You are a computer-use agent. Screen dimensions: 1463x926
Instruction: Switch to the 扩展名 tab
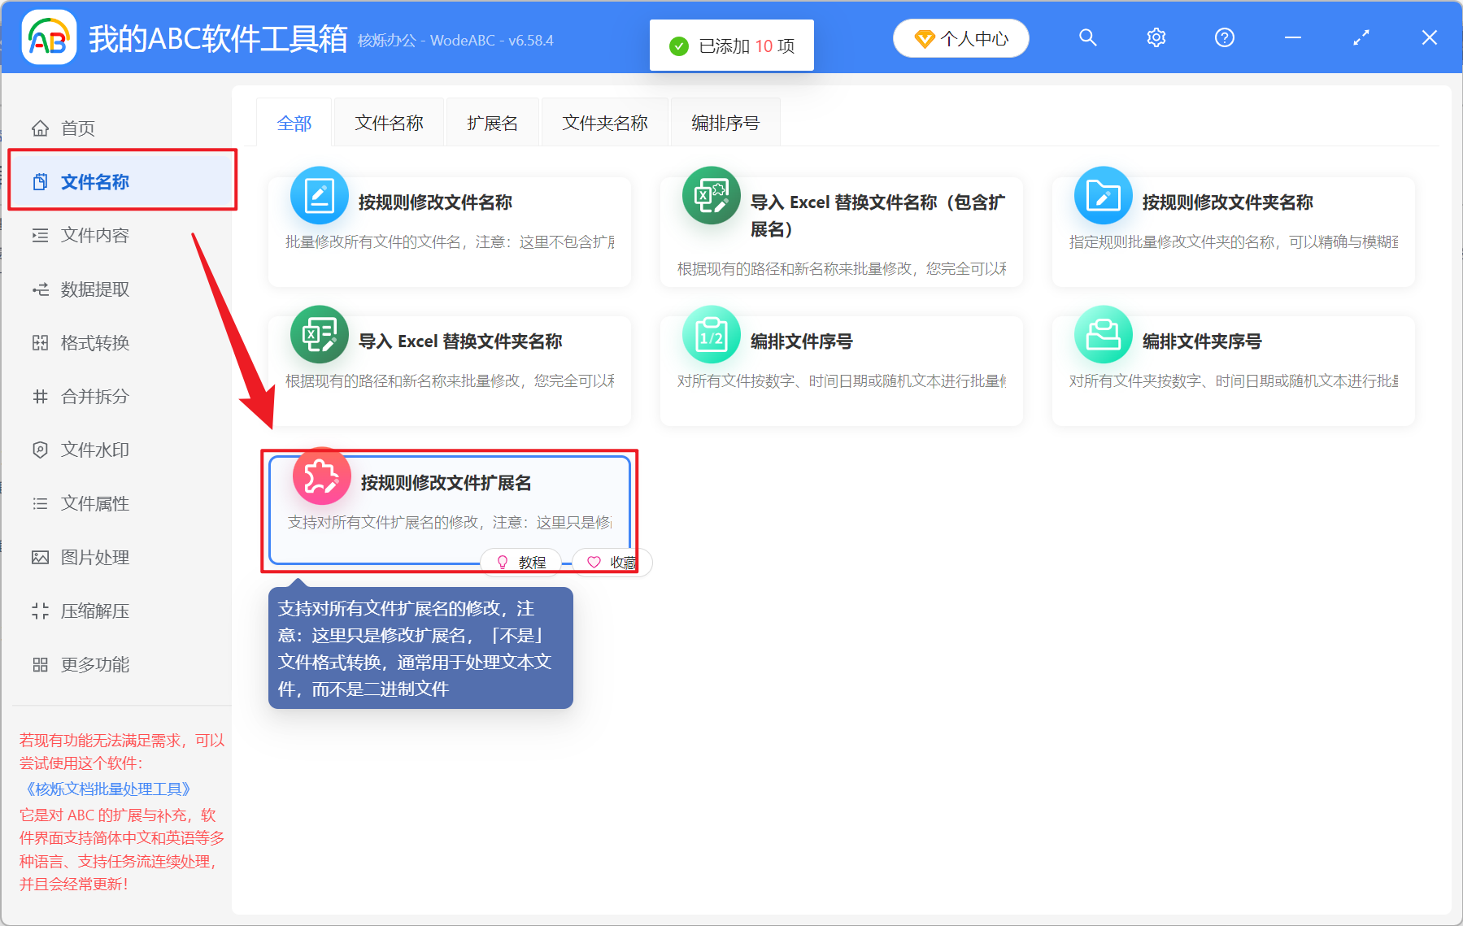(x=492, y=123)
